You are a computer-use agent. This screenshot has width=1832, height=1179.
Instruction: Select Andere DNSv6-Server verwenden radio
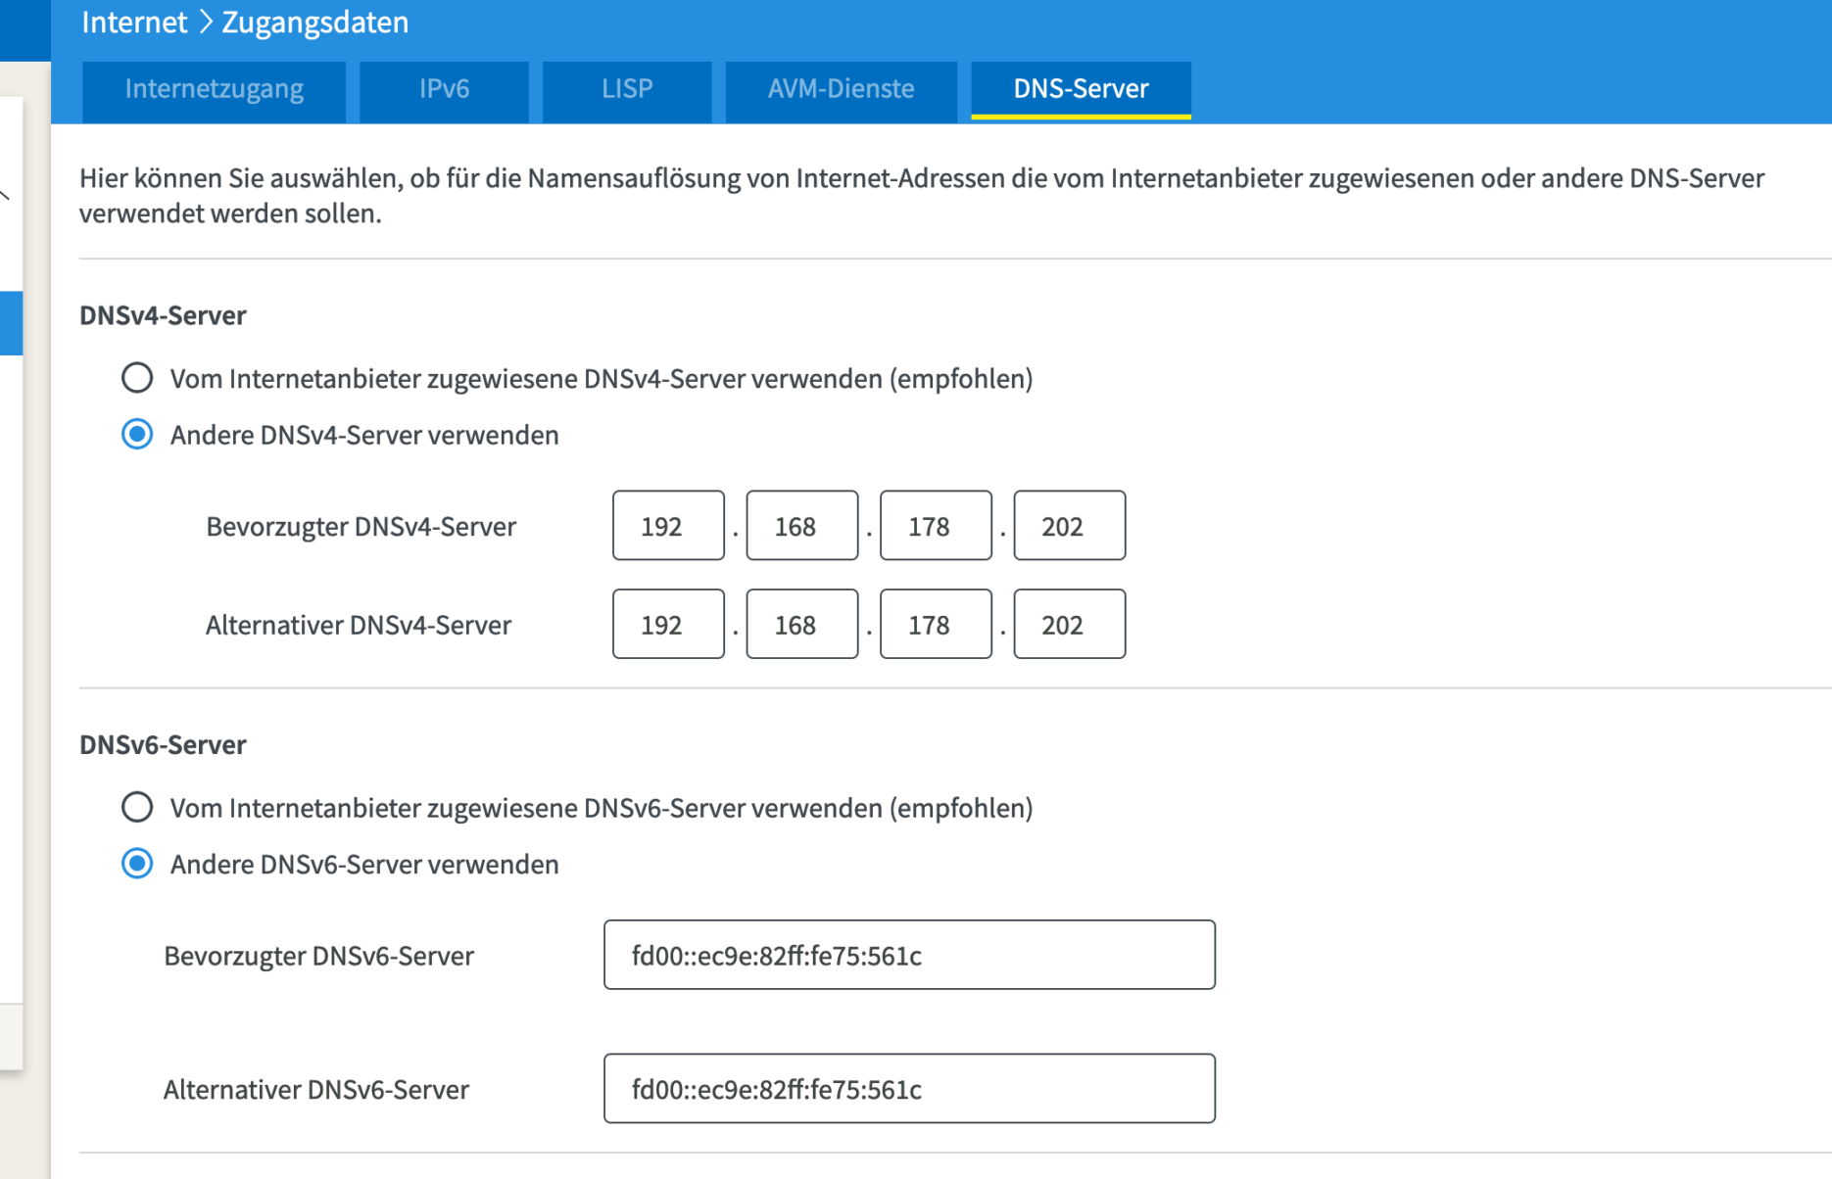pyautogui.click(x=137, y=864)
